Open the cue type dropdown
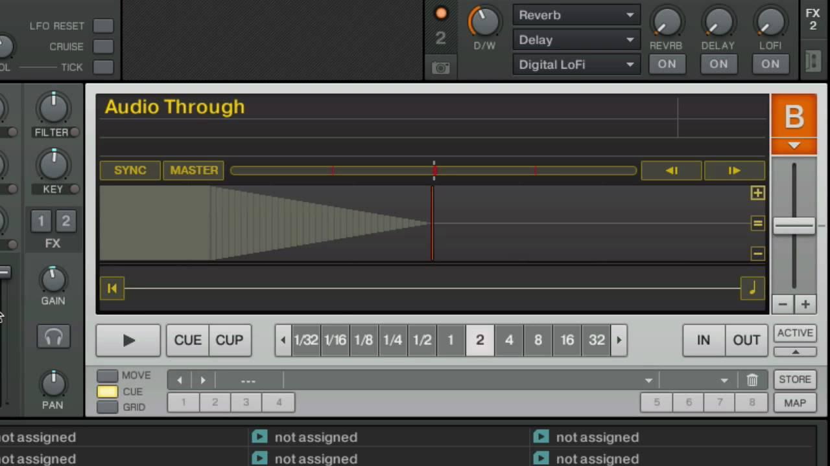830x466 pixels. (724, 381)
